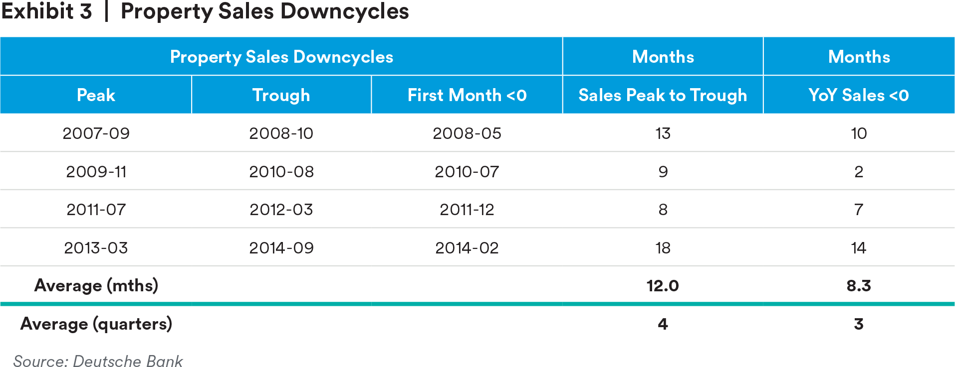This screenshot has height=367, width=955.
Task: Click the Source: Deutsche Bank caption
Action: click(98, 361)
